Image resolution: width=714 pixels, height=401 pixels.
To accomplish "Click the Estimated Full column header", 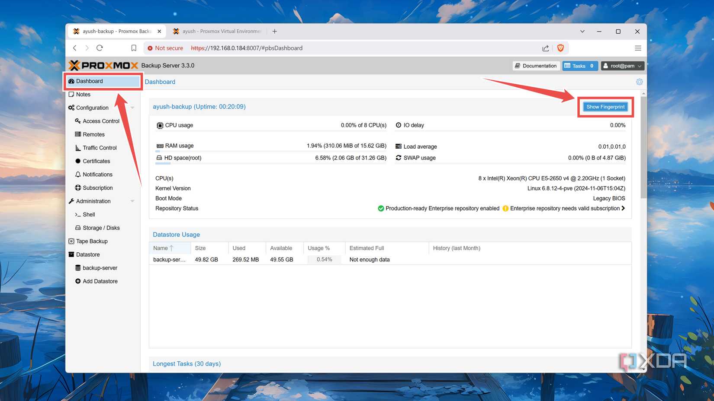I will [387, 248].
